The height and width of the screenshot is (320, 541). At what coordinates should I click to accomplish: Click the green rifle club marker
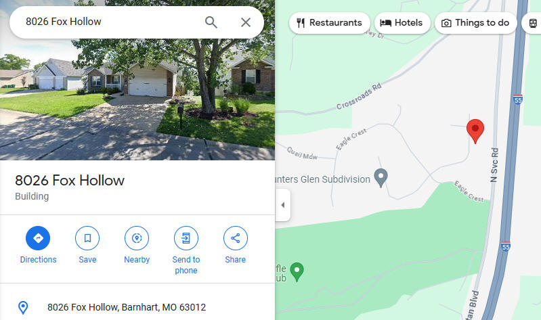(297, 272)
